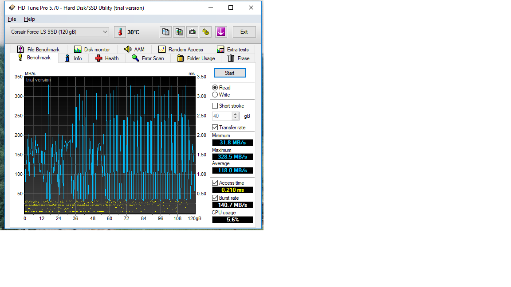Click the Exit button
Screen dimensions: 511x287
click(244, 32)
